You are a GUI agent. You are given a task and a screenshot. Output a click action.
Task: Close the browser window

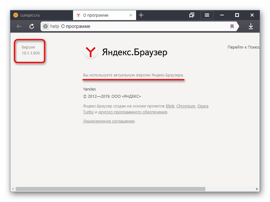coord(252,15)
